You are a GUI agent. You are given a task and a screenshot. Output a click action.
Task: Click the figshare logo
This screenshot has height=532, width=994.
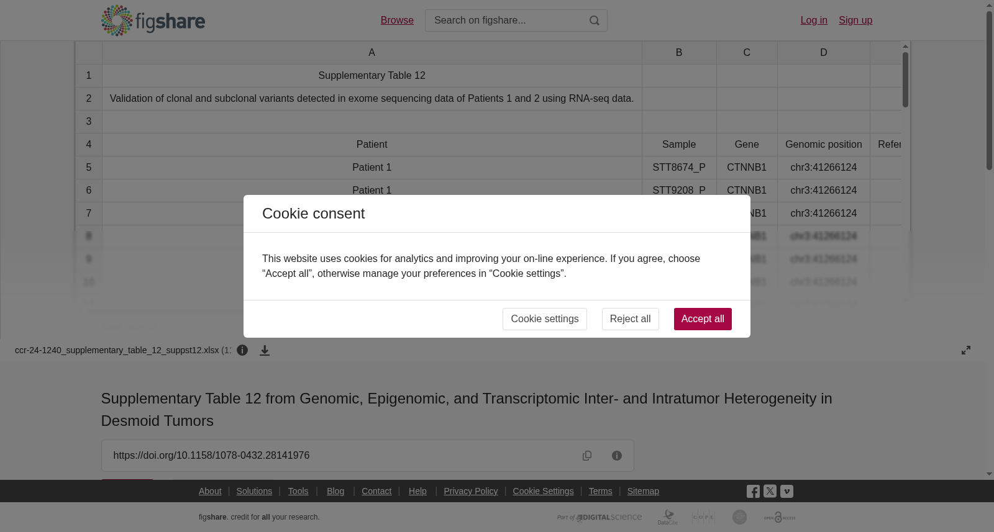[153, 20]
